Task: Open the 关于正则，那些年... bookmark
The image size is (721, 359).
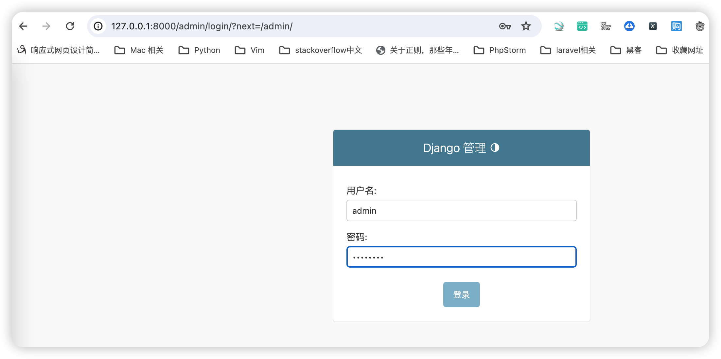Action: pyautogui.click(x=417, y=50)
